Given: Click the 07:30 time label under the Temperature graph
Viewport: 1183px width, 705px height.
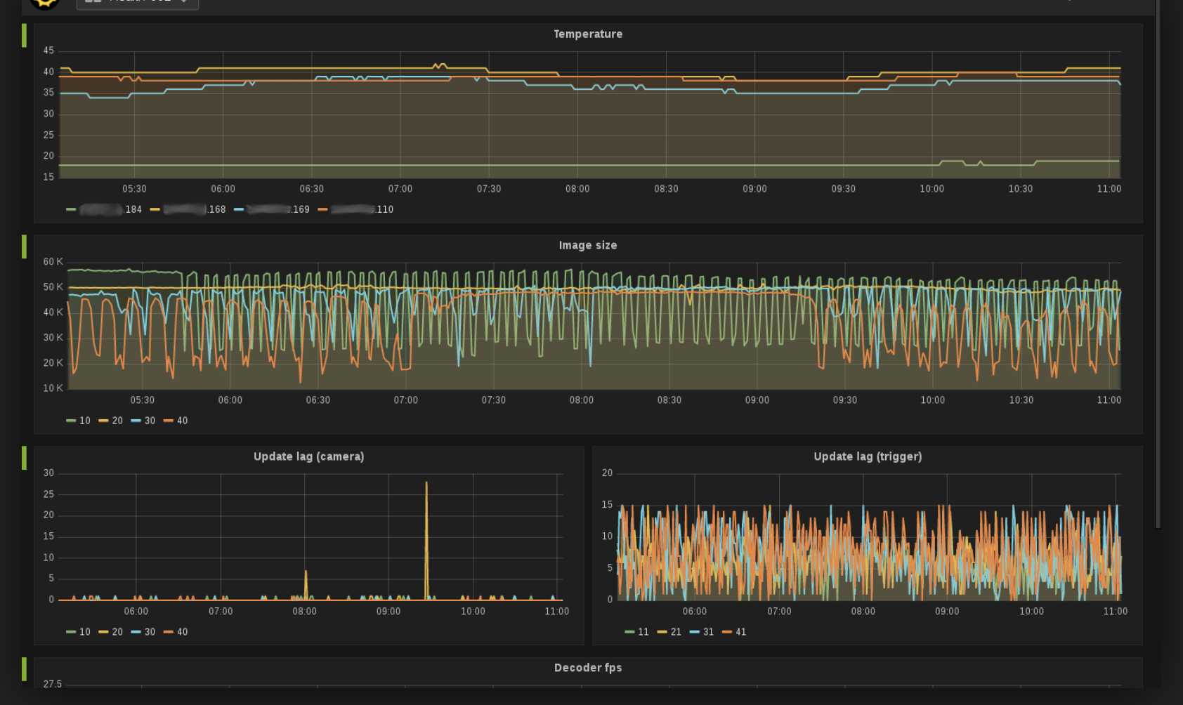Looking at the screenshot, I should click(489, 189).
